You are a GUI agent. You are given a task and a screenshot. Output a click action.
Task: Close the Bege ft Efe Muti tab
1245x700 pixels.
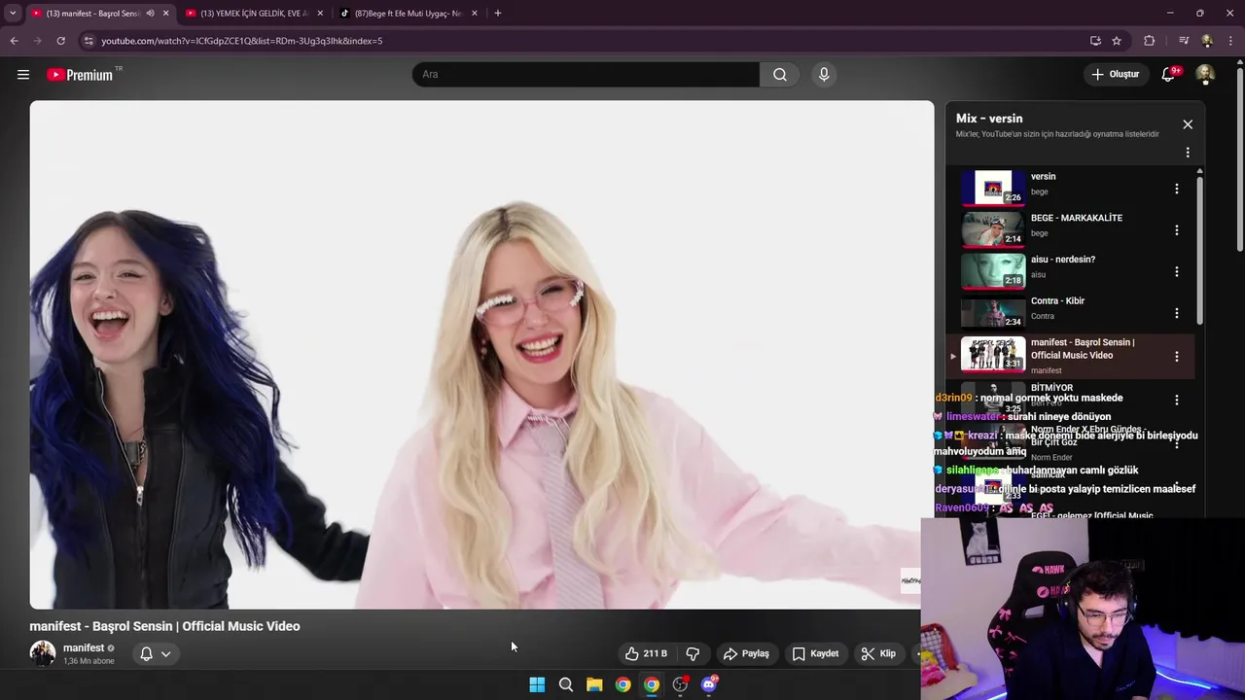pyautogui.click(x=475, y=14)
